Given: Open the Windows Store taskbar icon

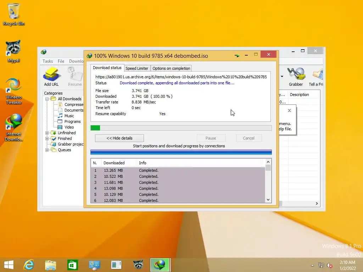Looking at the screenshot, I should (72, 265).
